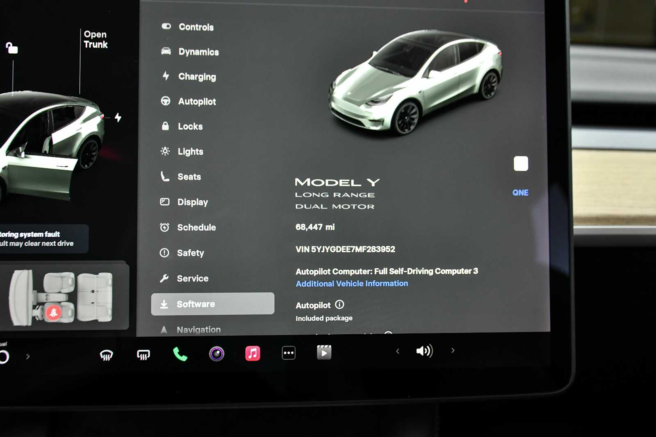Expand temperature with chevron beside defrost

[28, 357]
